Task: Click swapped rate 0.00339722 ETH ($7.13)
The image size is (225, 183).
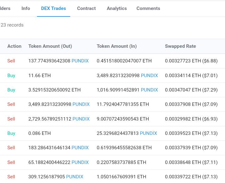Action: 191,177
